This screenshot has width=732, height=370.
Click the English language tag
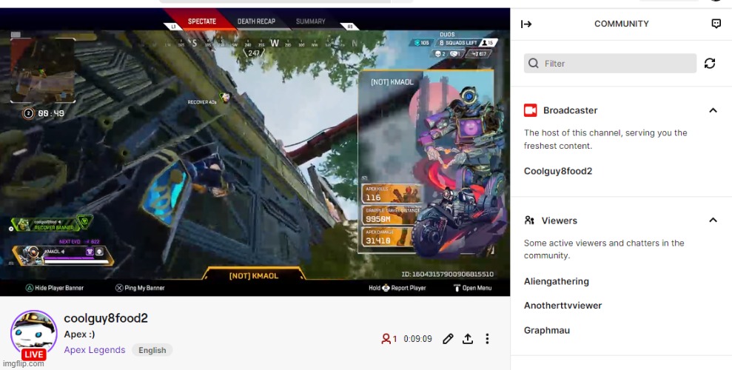(x=152, y=350)
